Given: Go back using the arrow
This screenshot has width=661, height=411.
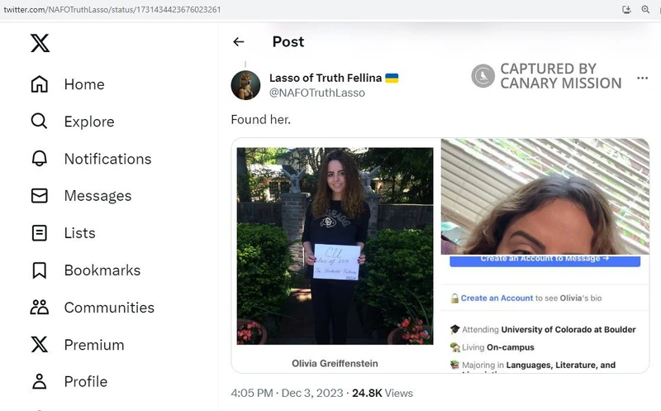Looking at the screenshot, I should (239, 42).
